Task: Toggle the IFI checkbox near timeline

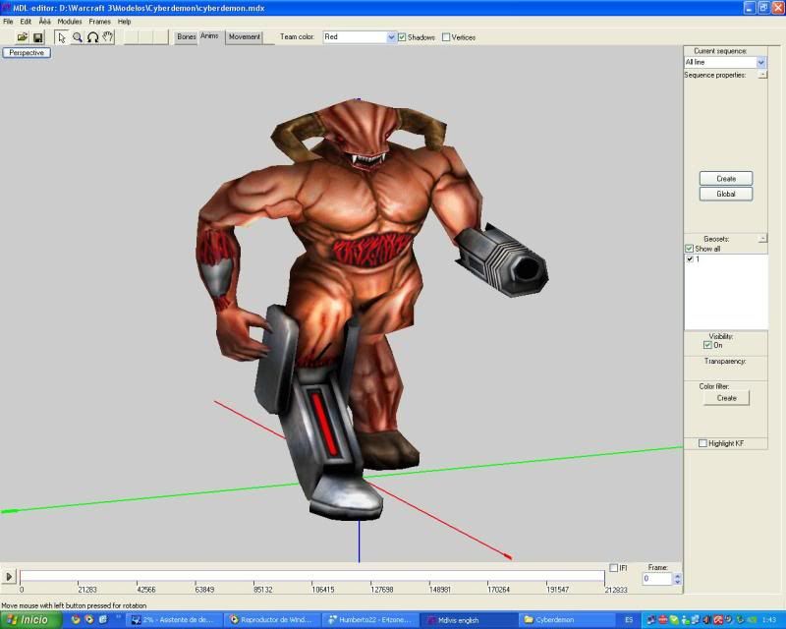Action: (x=613, y=568)
